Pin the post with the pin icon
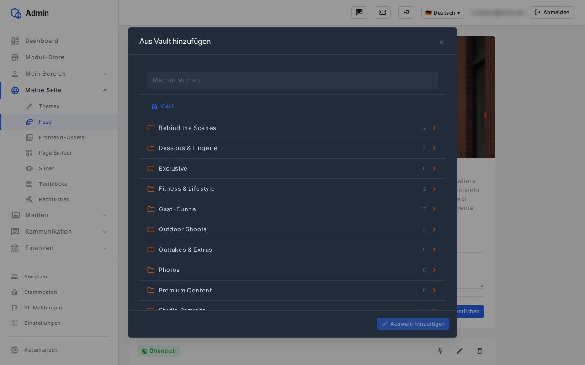 [x=440, y=351]
